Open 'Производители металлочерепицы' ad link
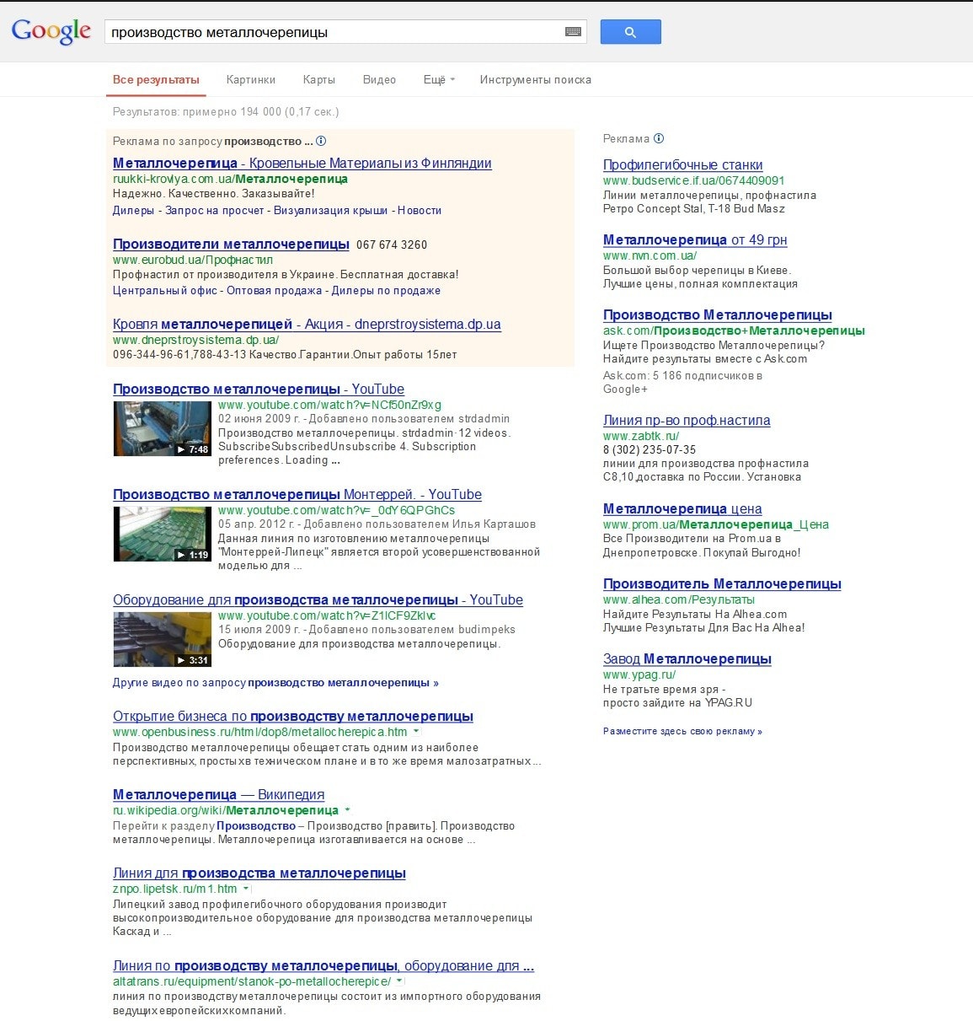The width and height of the screenshot is (973, 1021). [231, 244]
